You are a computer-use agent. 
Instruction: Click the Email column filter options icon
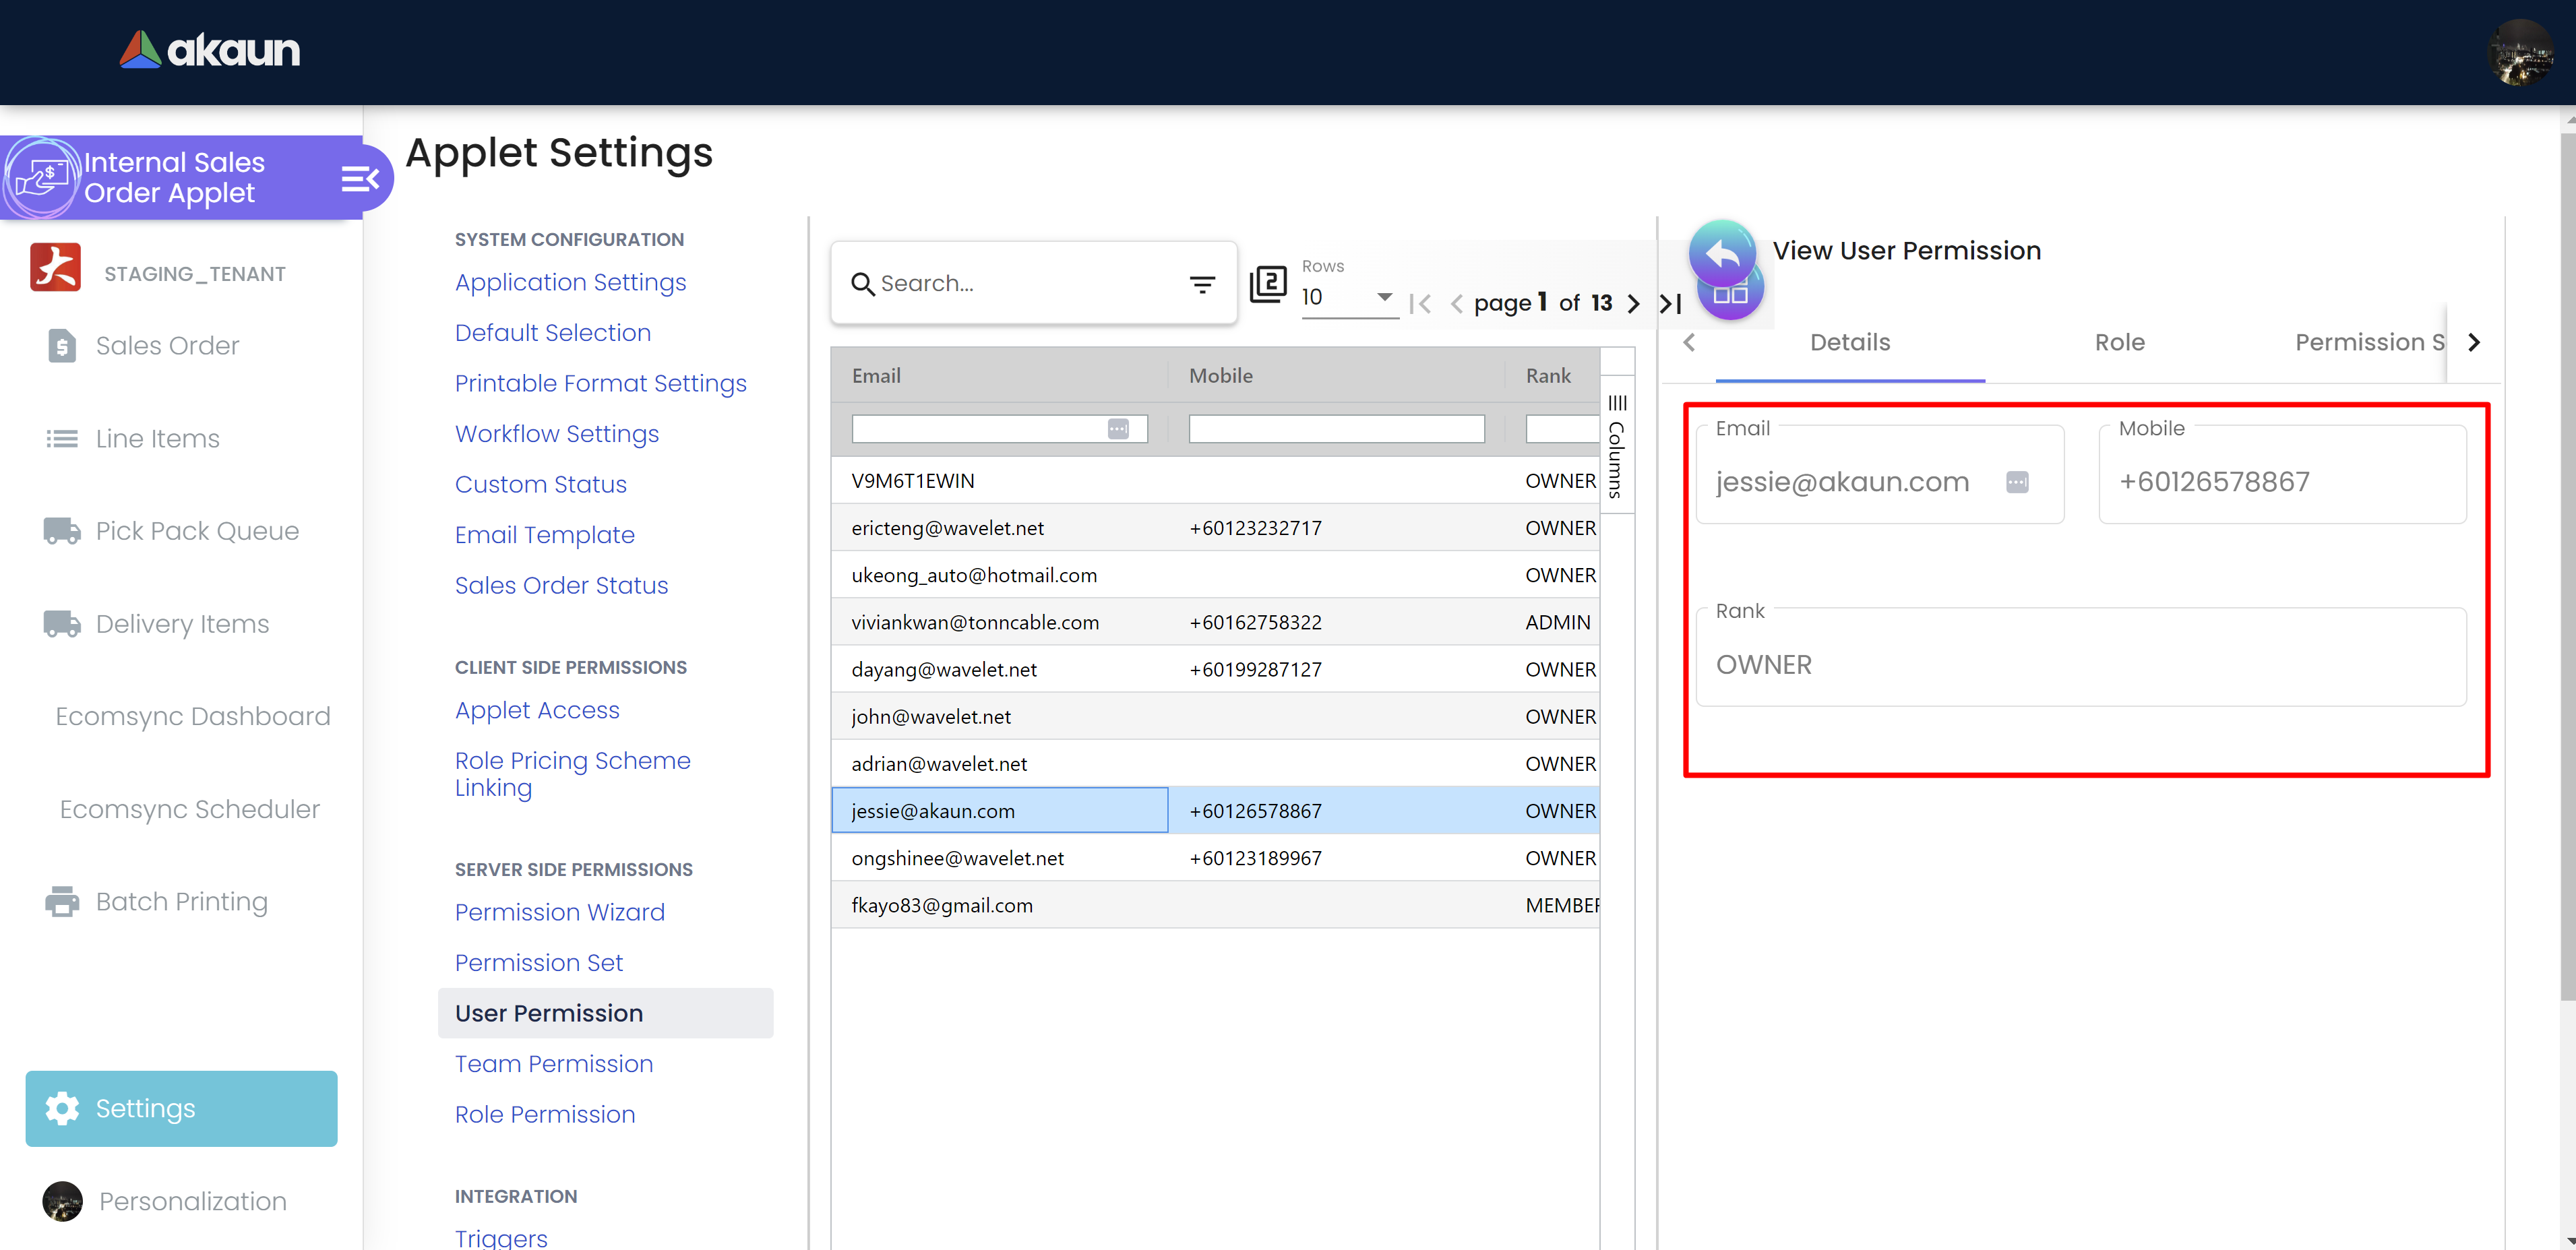pos(1118,429)
